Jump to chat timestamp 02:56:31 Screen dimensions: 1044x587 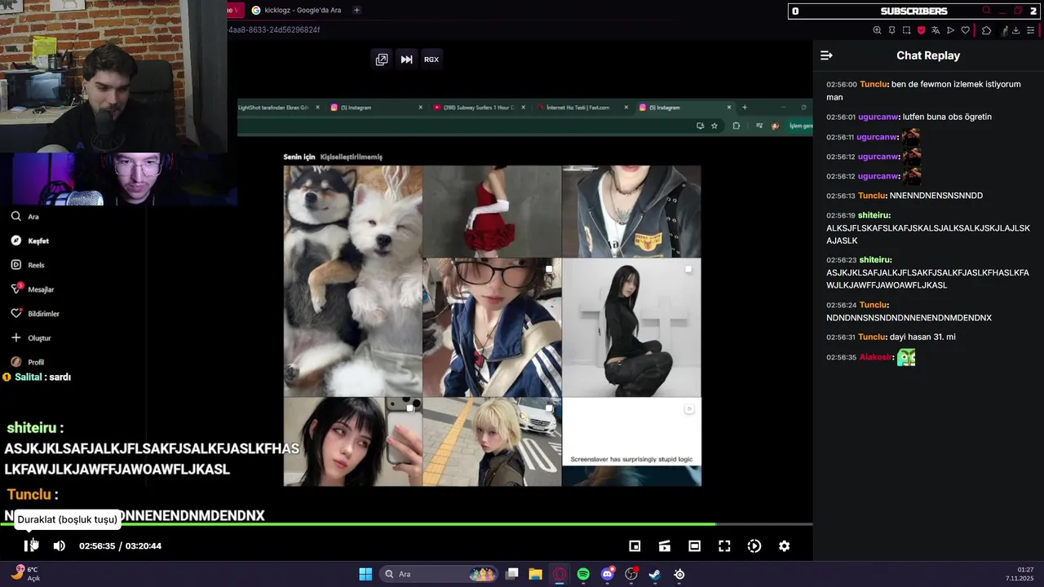[x=841, y=337]
